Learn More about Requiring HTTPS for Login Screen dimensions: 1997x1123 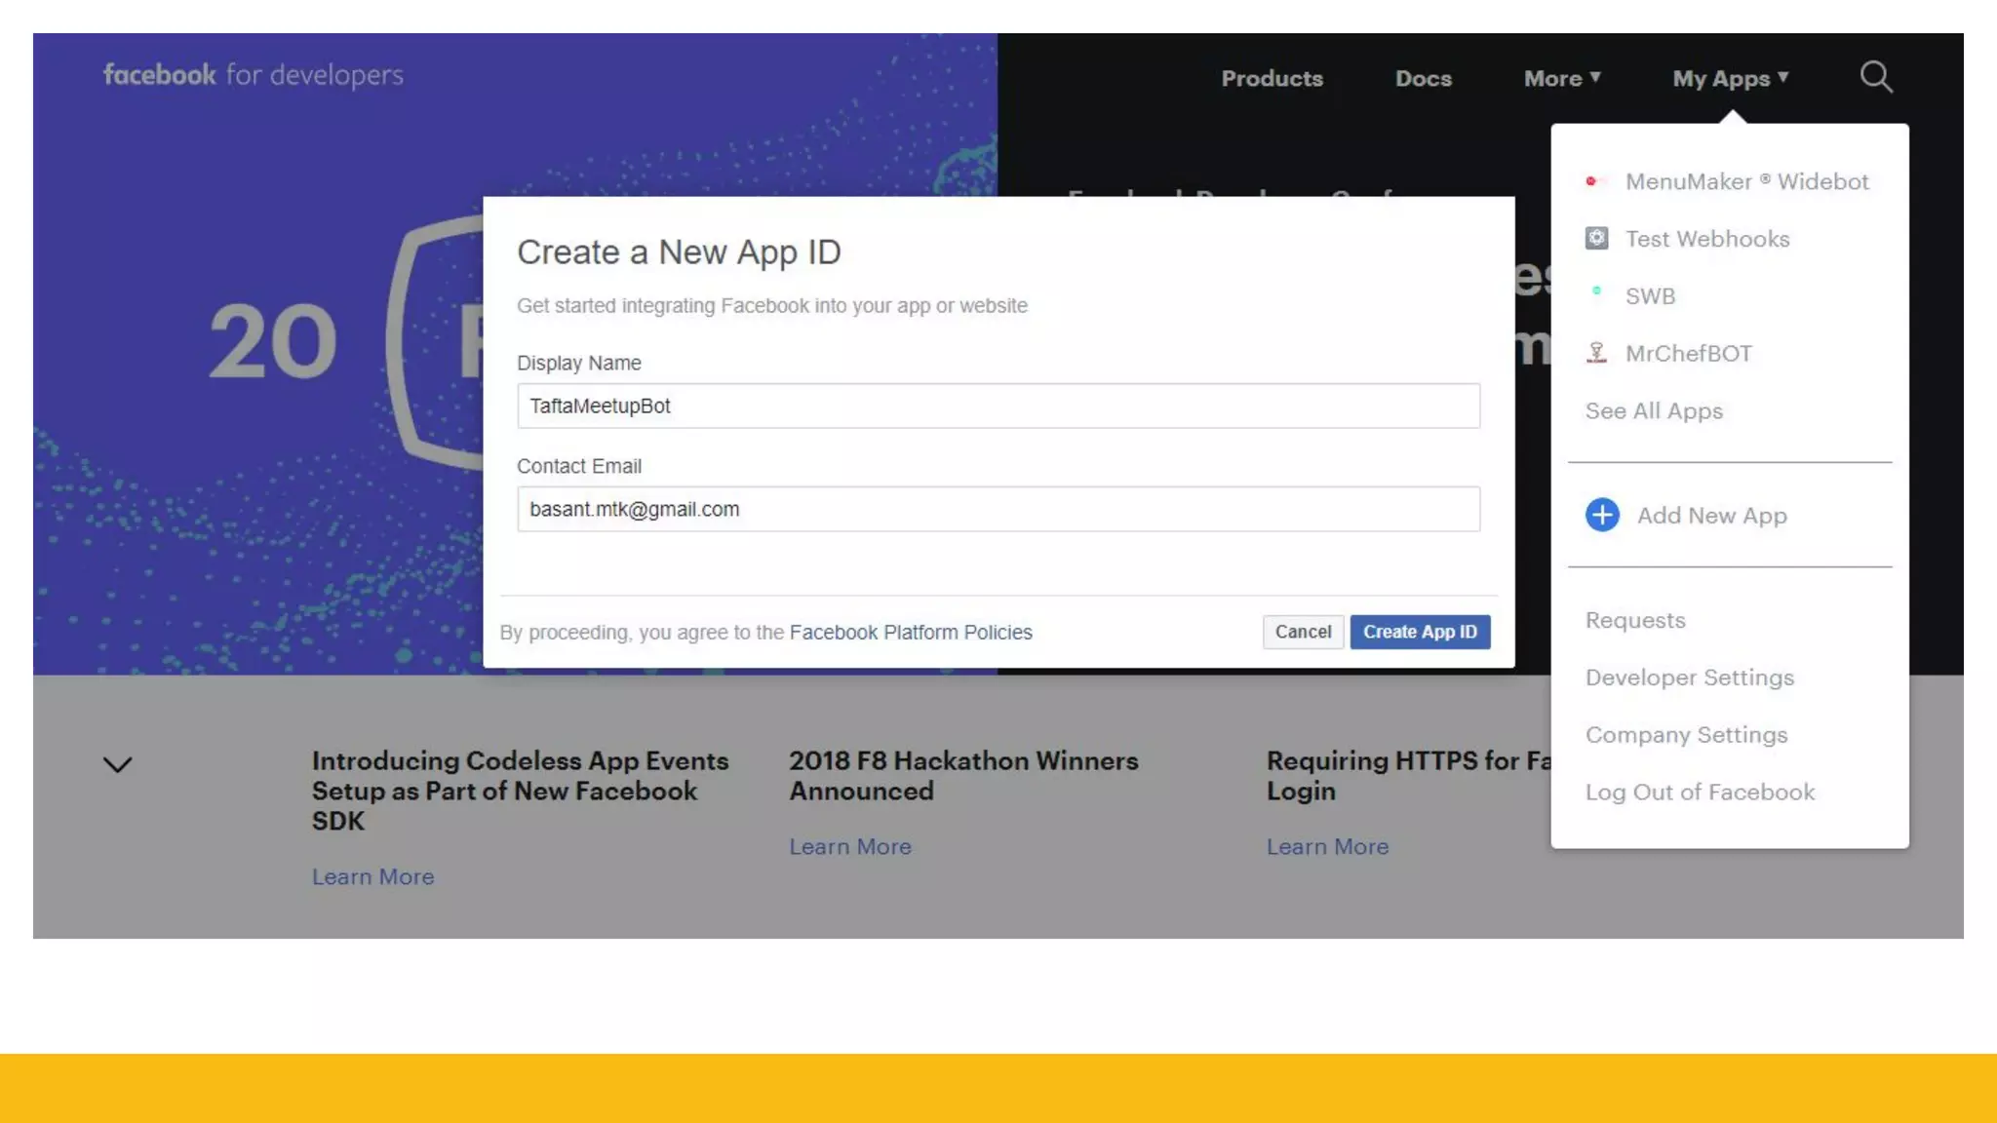(x=1327, y=847)
